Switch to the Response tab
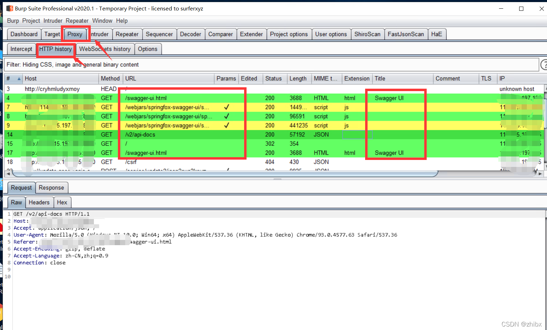 [x=51, y=188]
